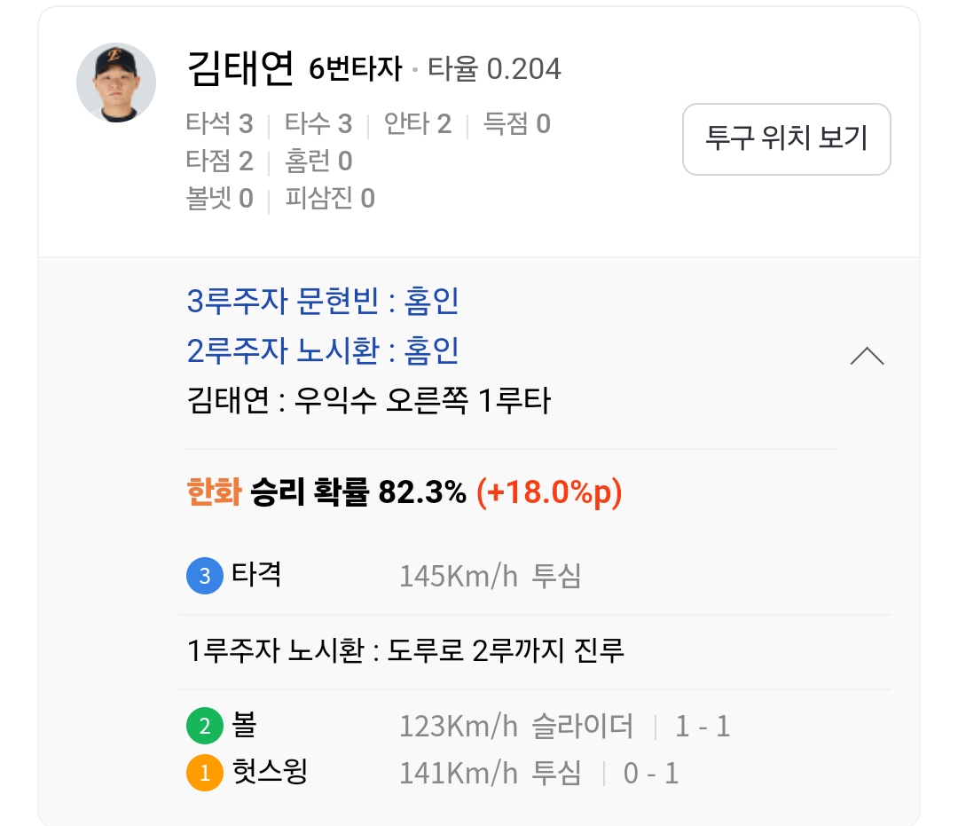Click the blue pitch number 3 circle
The width and height of the screenshot is (958, 826).
(204, 576)
